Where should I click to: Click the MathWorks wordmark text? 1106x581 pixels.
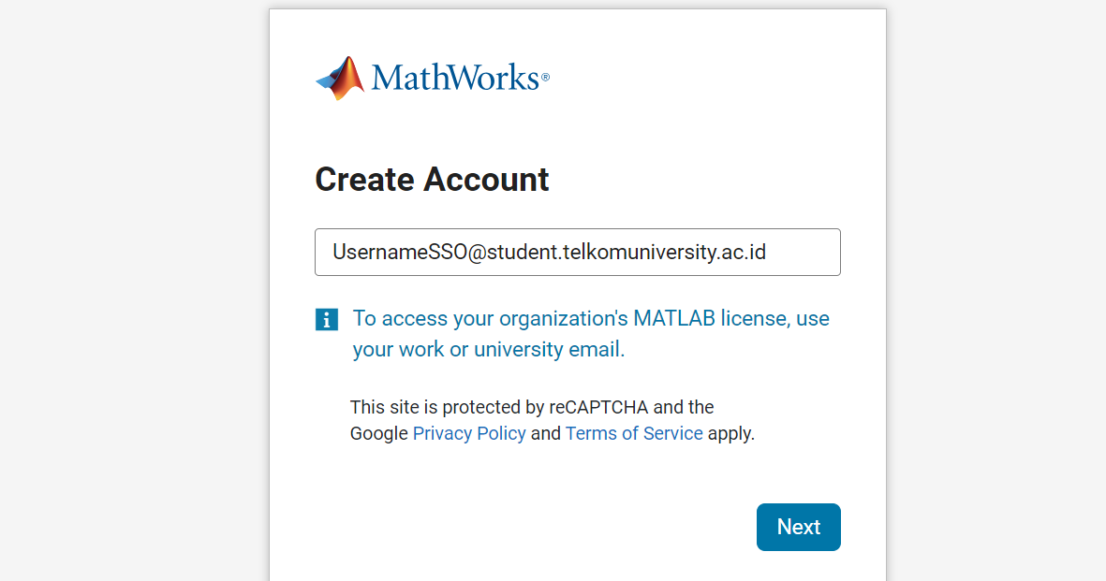(455, 78)
